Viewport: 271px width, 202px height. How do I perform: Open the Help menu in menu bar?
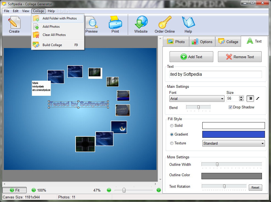click(51, 11)
